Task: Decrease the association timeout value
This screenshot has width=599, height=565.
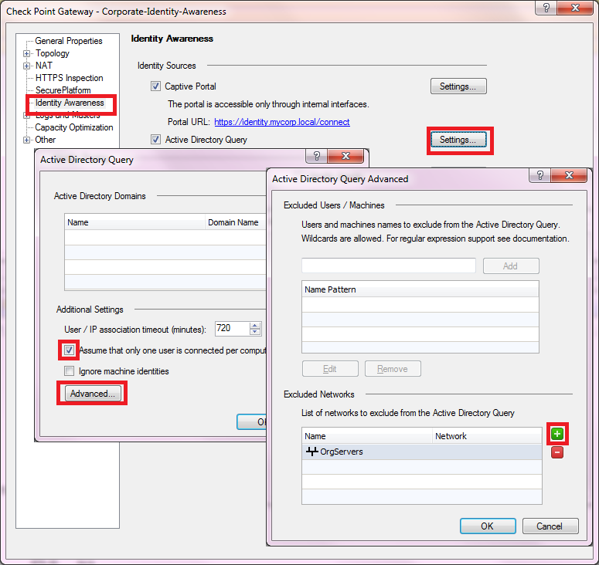Action: click(255, 332)
